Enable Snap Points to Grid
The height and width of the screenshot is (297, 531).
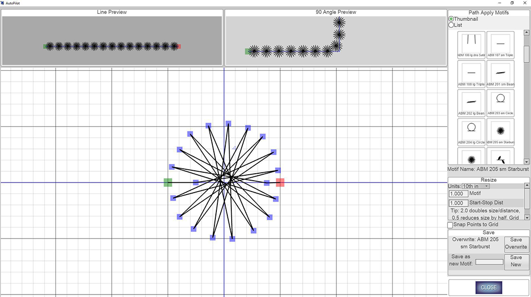(450, 225)
